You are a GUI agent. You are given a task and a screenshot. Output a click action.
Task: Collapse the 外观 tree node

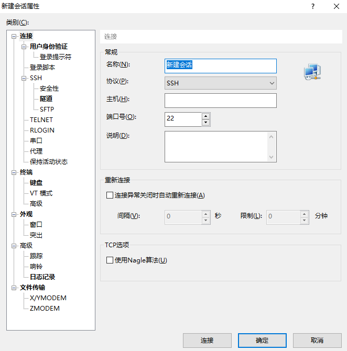pos(14,214)
